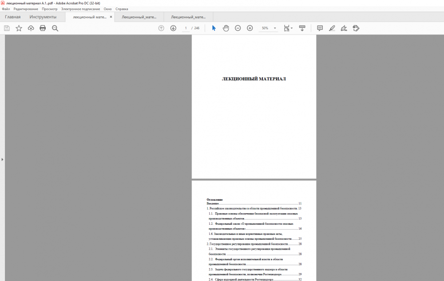Click the page number input field
Screen dimensions: 444x281
186,28
